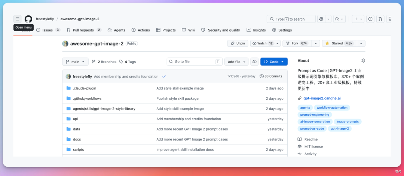Click awesome-gpt-image-2 breadcrumb link
The width and height of the screenshot is (404, 176).
[x=80, y=19]
